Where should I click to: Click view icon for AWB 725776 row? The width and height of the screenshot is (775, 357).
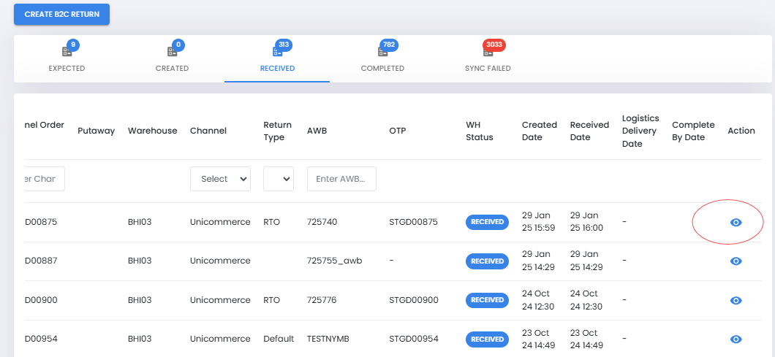click(736, 300)
